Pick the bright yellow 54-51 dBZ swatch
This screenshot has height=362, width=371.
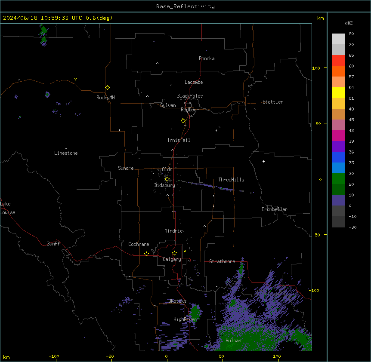(x=338, y=93)
